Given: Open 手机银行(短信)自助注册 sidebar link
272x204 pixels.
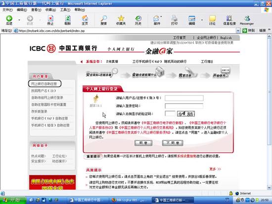Looking at the screenshot, I should (50, 125).
